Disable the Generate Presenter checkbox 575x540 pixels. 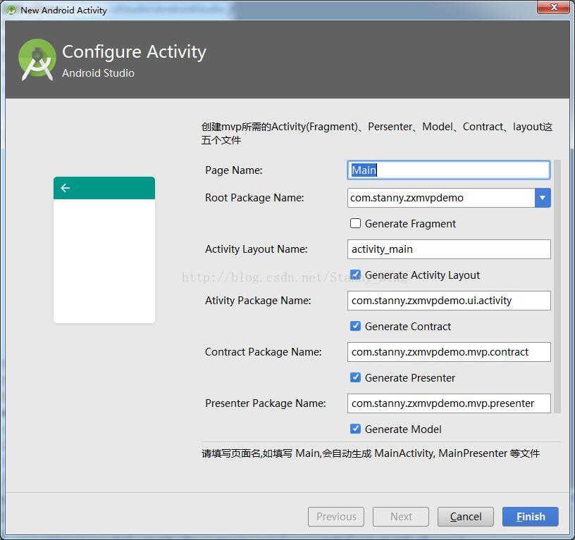355,377
